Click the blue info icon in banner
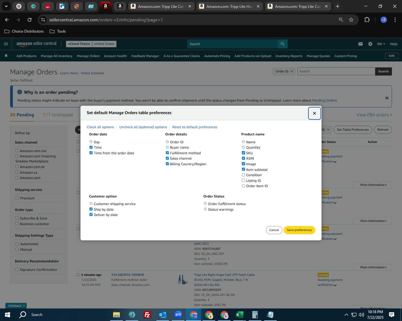Screen dimensions: 402x321 point(19,92)
